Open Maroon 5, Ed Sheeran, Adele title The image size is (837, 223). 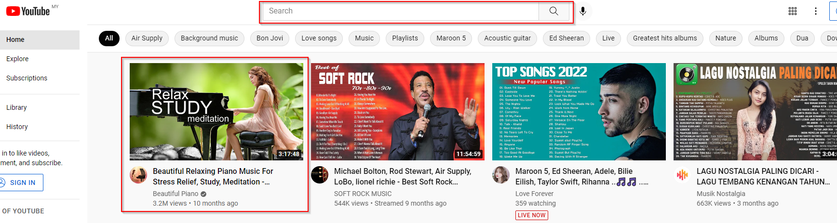[582, 176]
